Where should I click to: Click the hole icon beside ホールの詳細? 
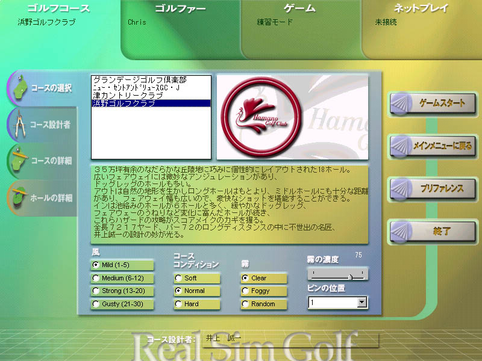pyautogui.click(x=19, y=197)
